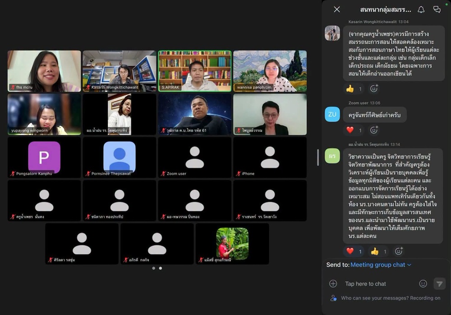Tap Pongsatorn Kanphu's purple P avatar
This screenshot has height=315, width=451.
44,157
